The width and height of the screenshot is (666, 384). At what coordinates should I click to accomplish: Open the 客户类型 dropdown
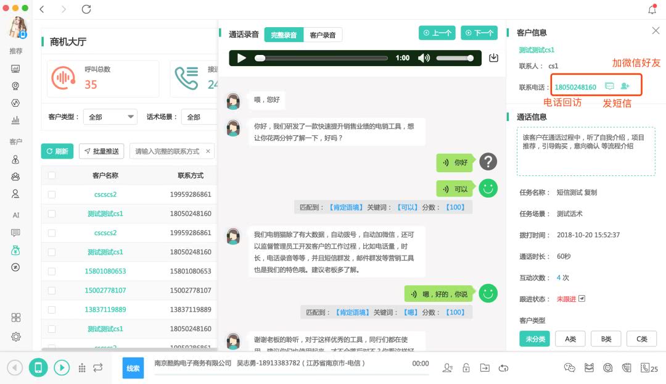pyautogui.click(x=110, y=117)
